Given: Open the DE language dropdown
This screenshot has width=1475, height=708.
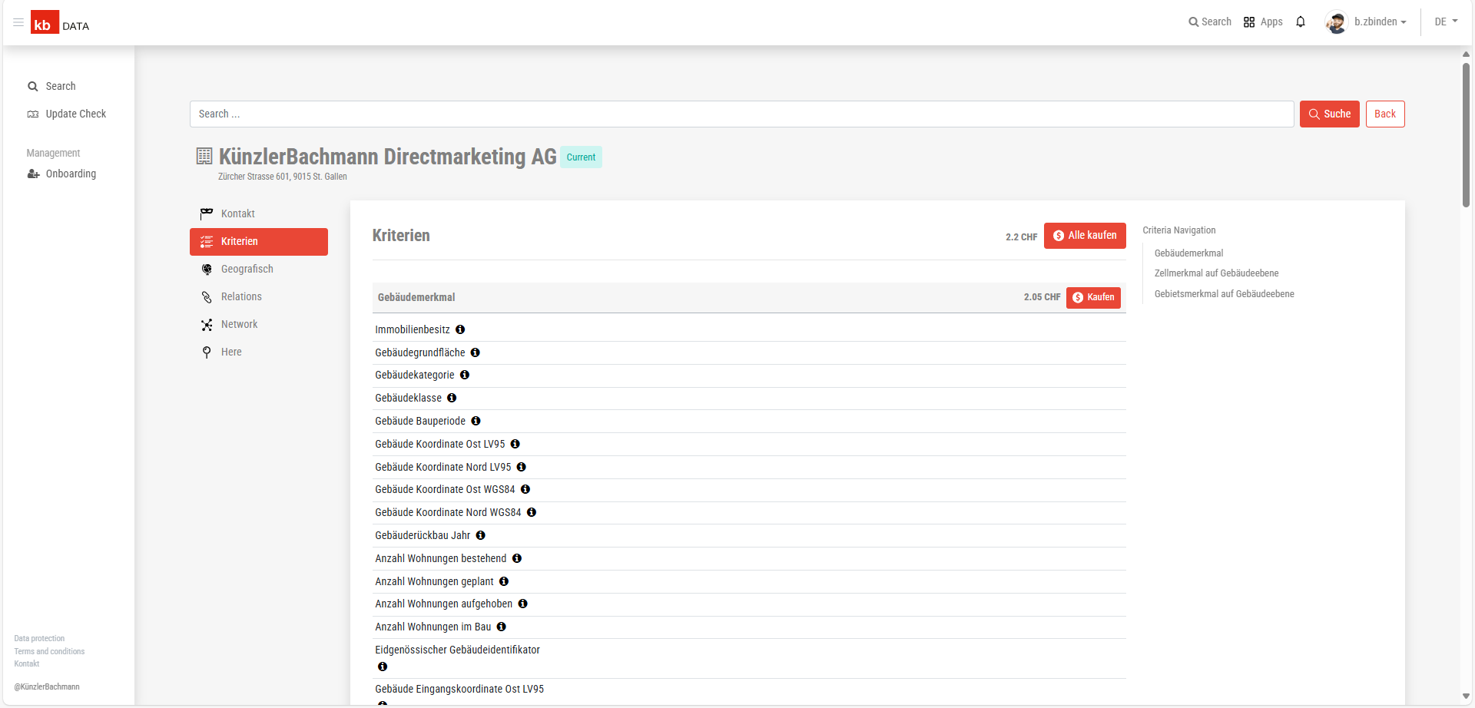Looking at the screenshot, I should pos(1446,22).
